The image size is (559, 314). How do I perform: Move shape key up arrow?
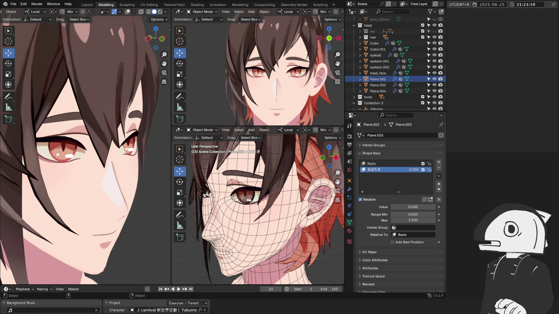439,184
